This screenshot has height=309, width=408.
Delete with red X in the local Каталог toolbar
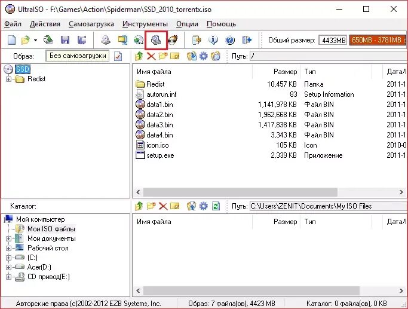tap(163, 206)
